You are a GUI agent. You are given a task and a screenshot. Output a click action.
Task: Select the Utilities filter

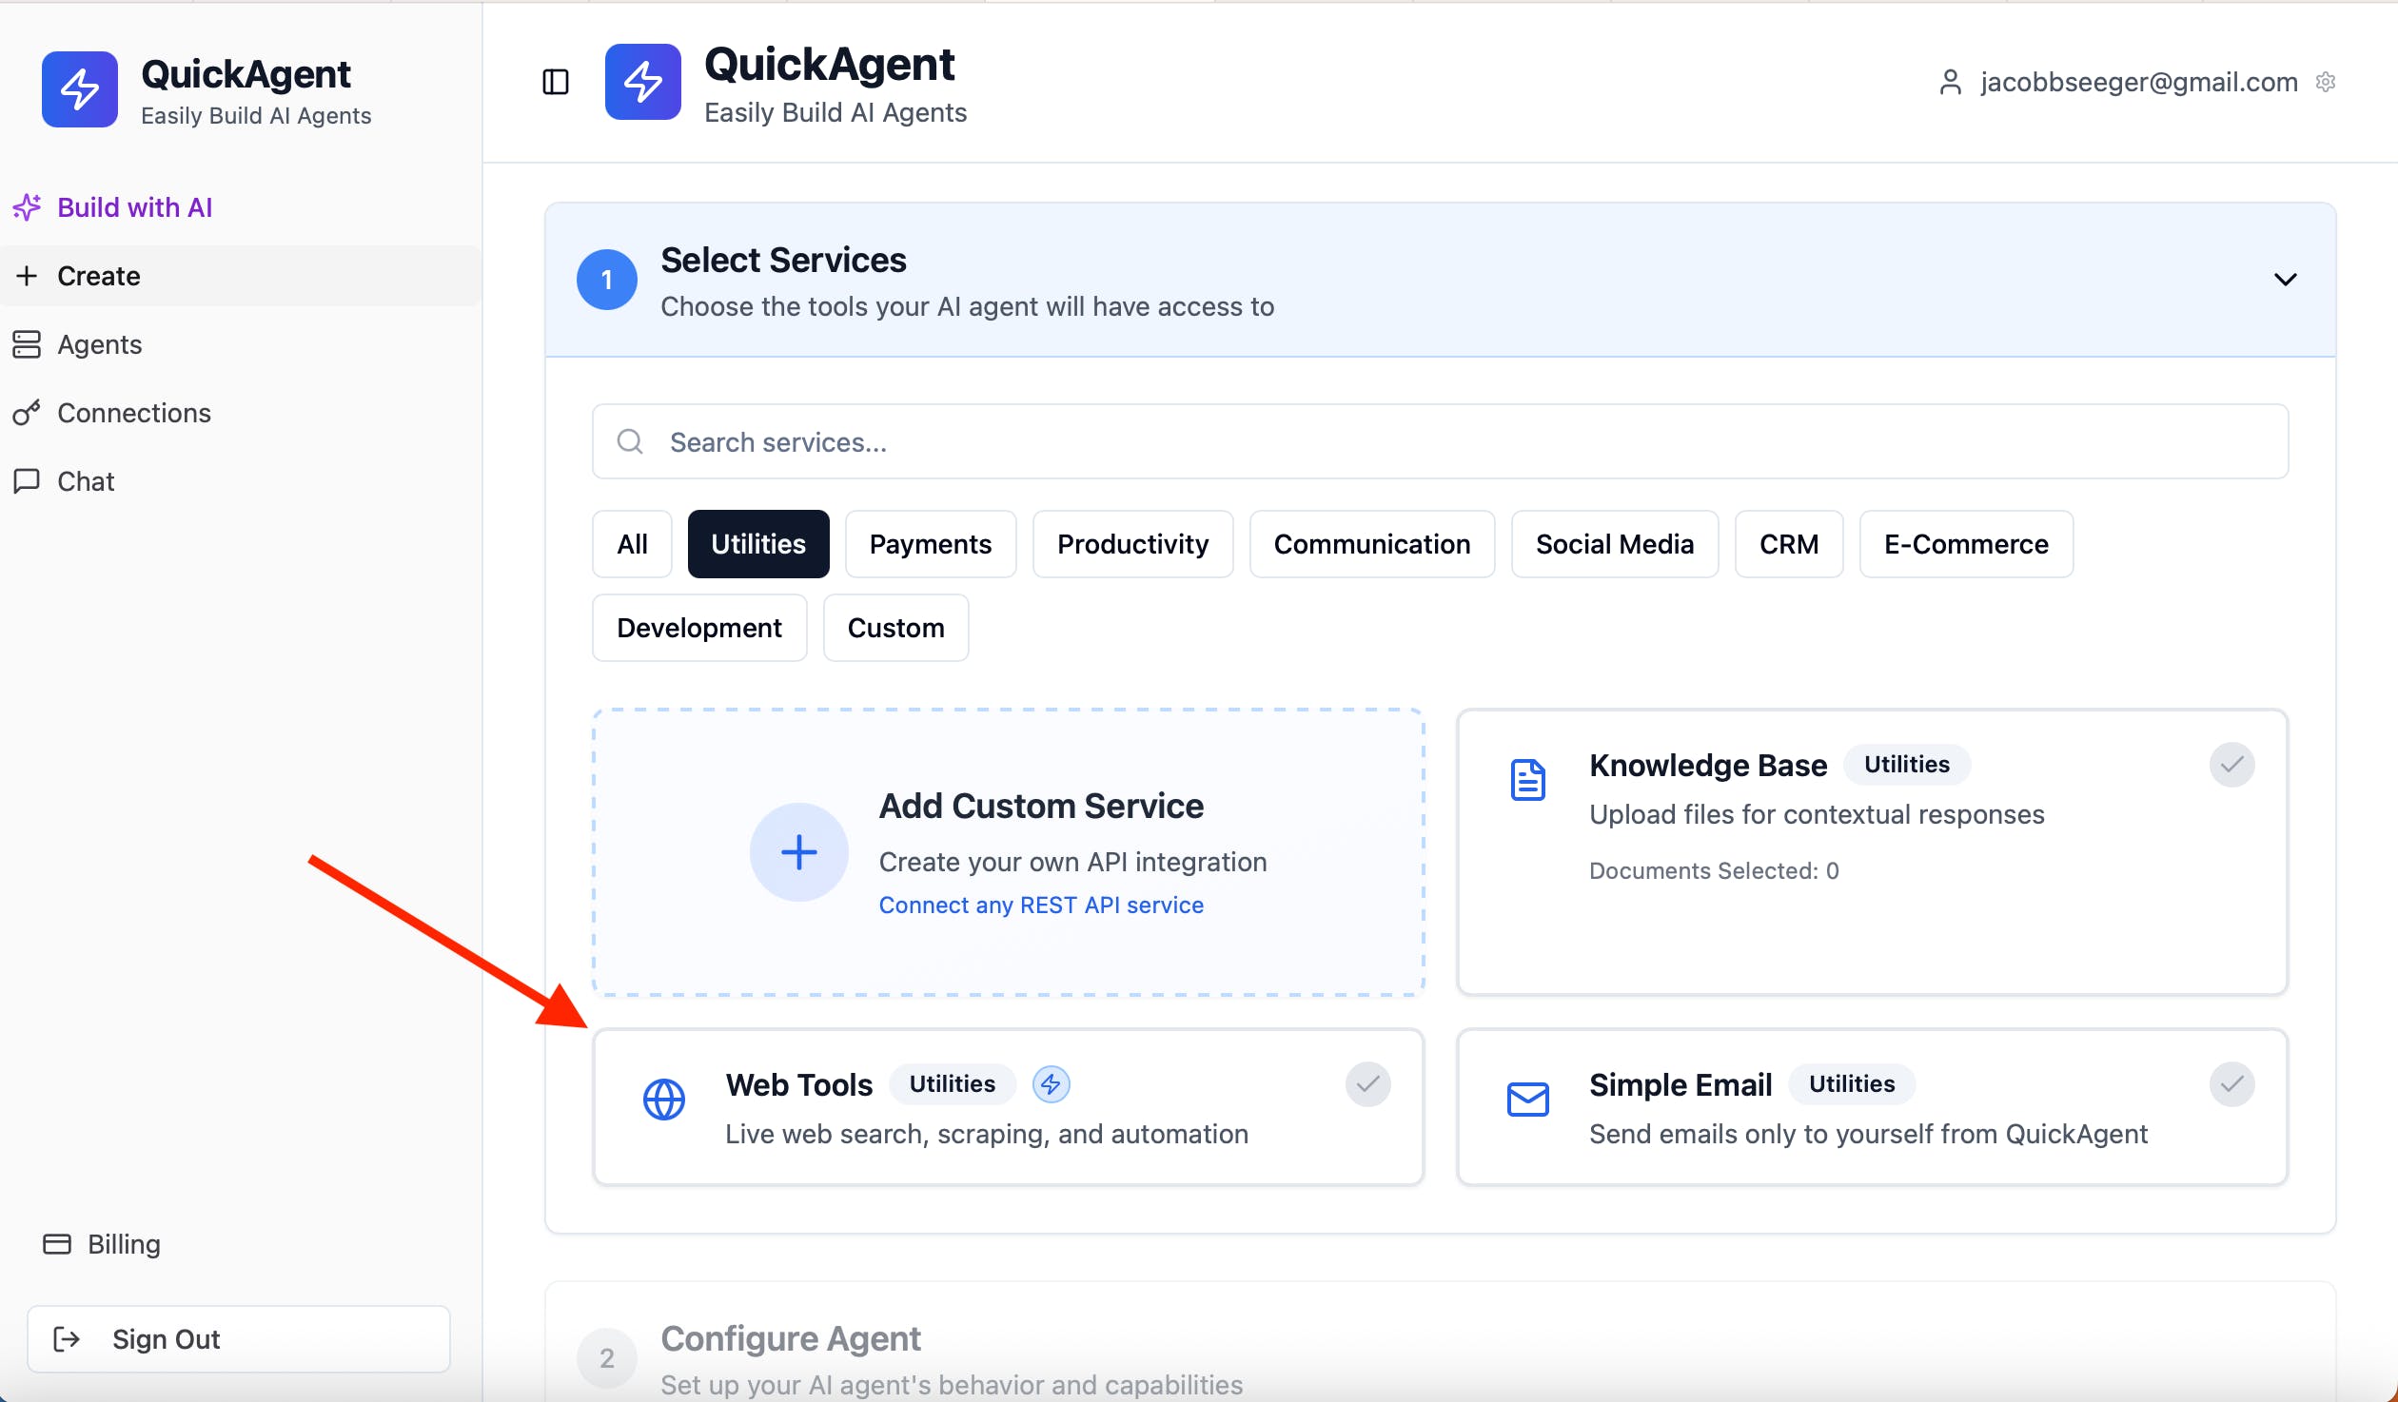tap(758, 544)
